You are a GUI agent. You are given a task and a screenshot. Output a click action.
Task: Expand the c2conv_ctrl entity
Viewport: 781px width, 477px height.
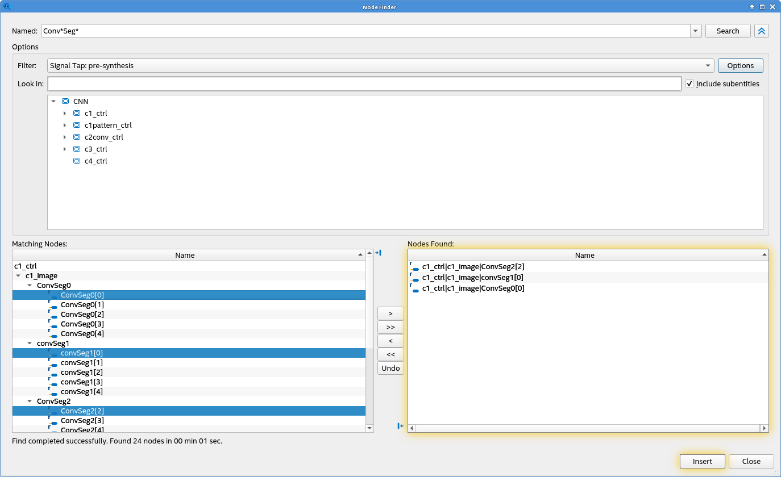point(65,137)
